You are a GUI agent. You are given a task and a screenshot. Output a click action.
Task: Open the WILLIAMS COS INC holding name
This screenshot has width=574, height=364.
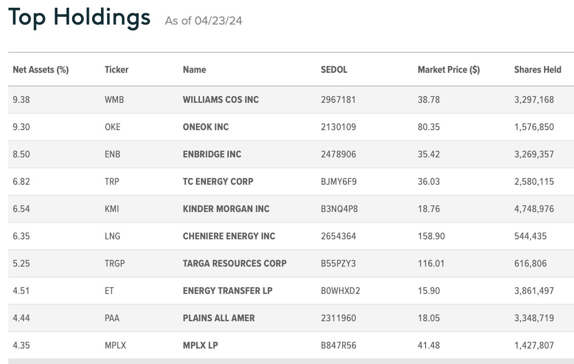tap(221, 100)
